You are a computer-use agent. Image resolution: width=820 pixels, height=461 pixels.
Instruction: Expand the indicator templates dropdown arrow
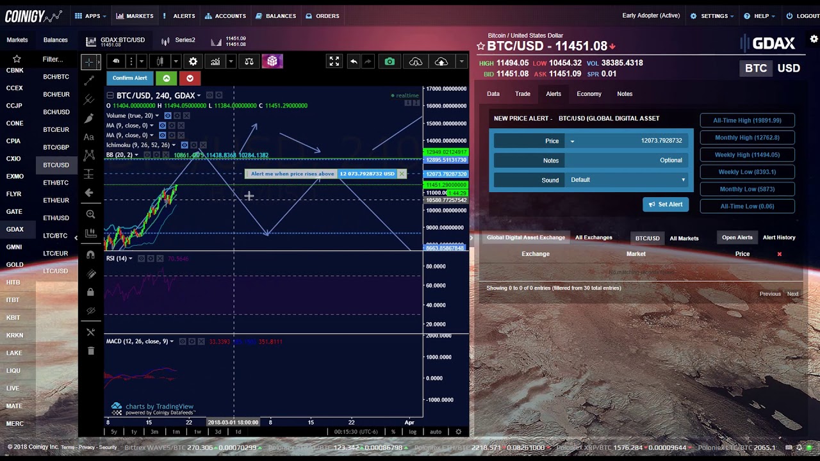click(231, 61)
